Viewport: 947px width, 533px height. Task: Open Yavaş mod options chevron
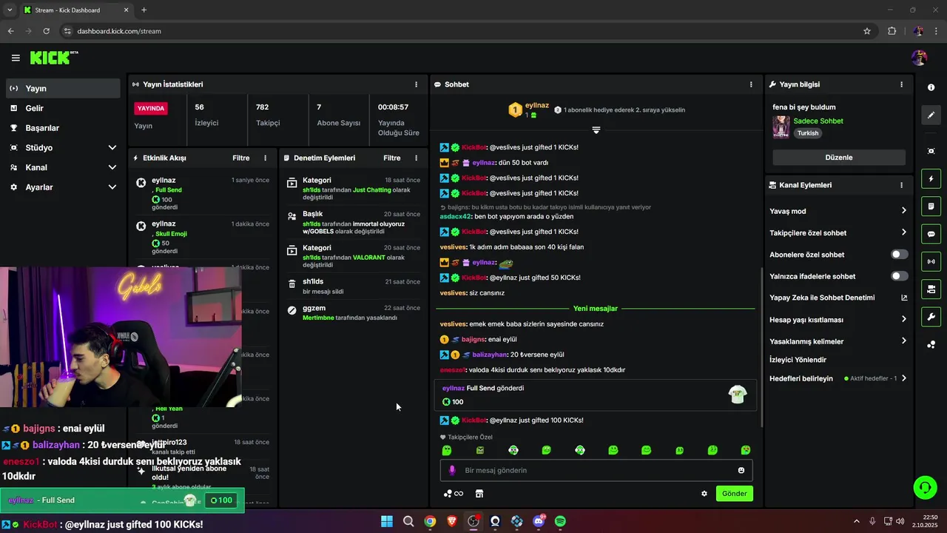(x=903, y=211)
